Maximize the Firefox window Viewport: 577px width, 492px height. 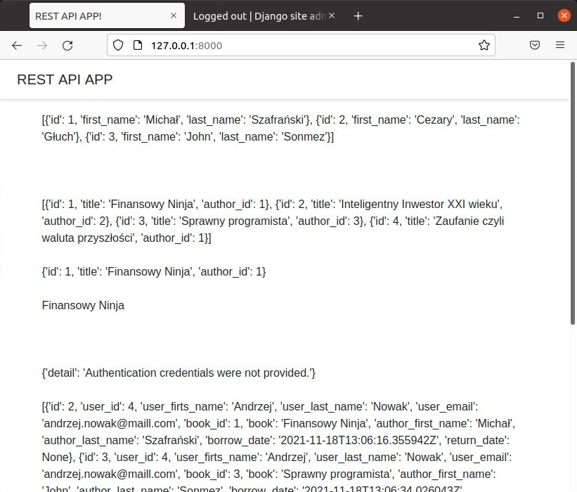[540, 15]
